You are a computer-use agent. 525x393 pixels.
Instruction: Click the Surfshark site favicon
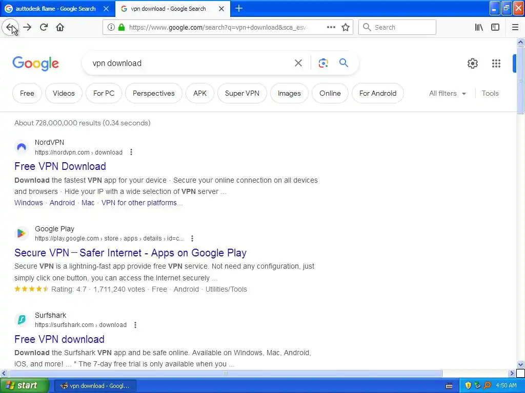pos(22,320)
